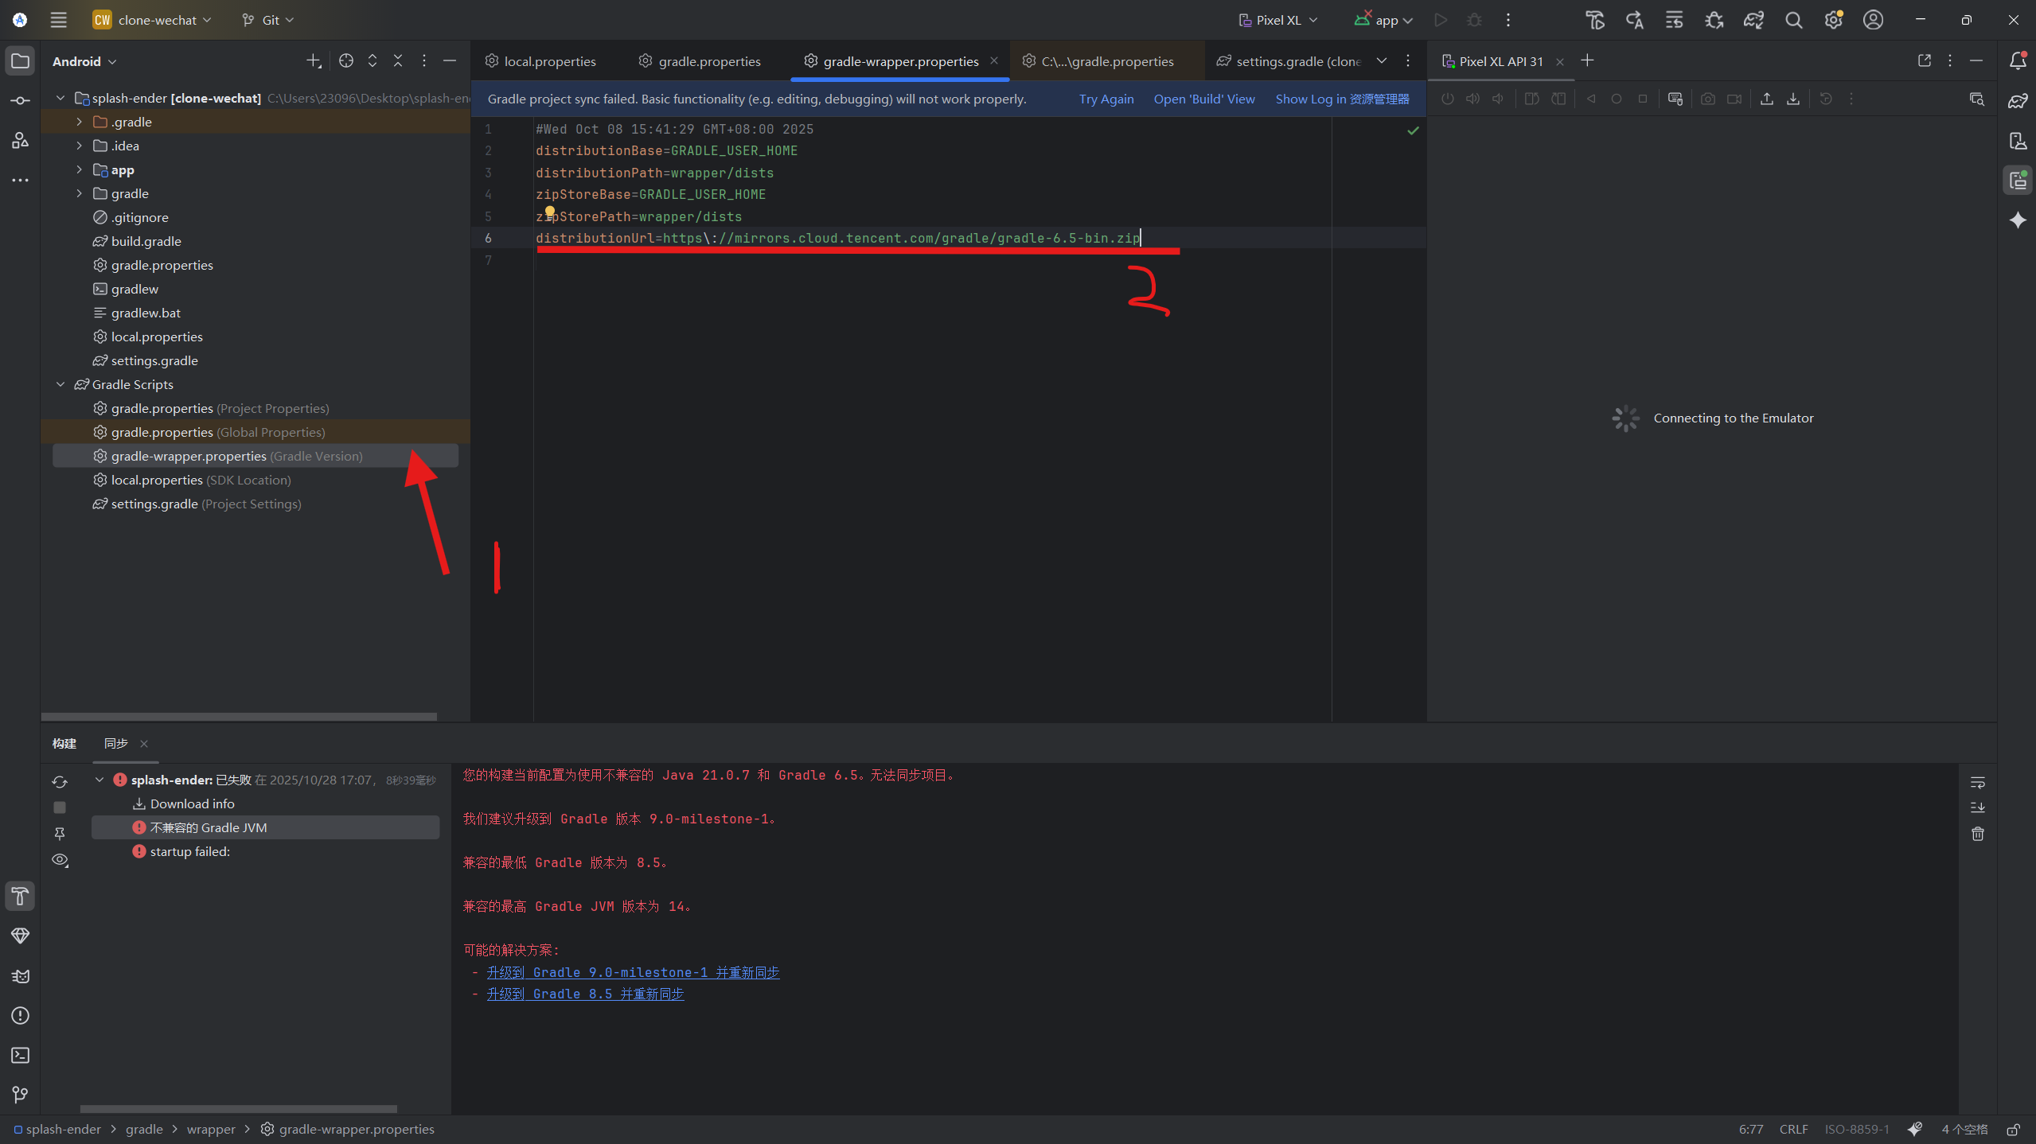Open the Git branch tool window
The image size is (2036, 1144).
tap(20, 1095)
